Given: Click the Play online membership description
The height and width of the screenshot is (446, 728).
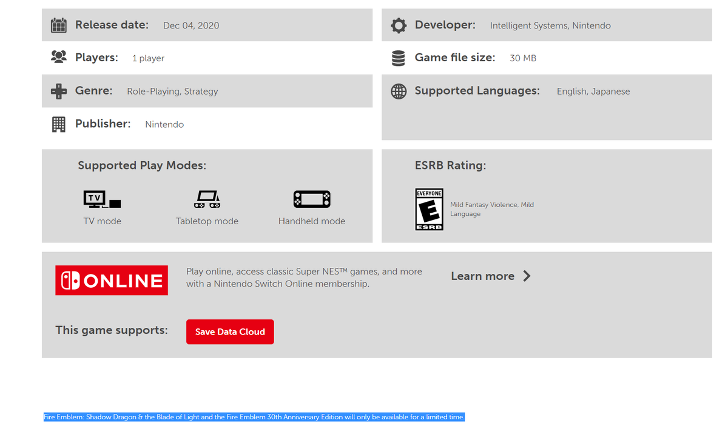Looking at the screenshot, I should click(x=304, y=278).
